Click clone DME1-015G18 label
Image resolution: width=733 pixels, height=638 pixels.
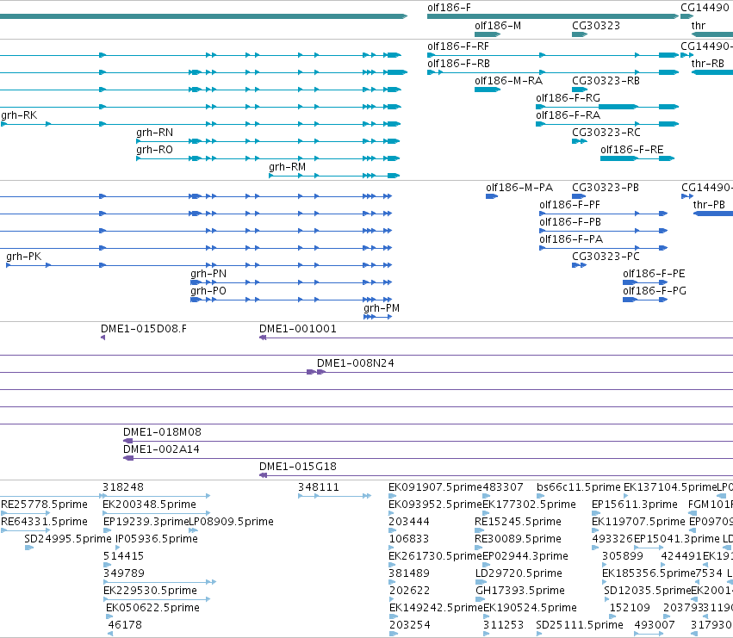pos(298,468)
